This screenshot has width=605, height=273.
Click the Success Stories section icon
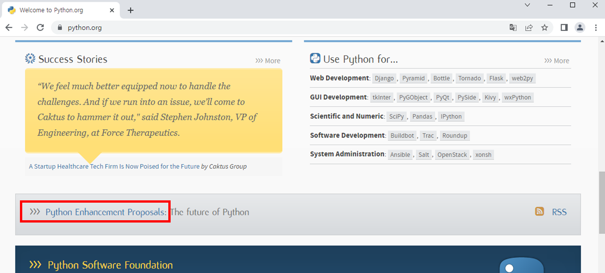point(30,58)
